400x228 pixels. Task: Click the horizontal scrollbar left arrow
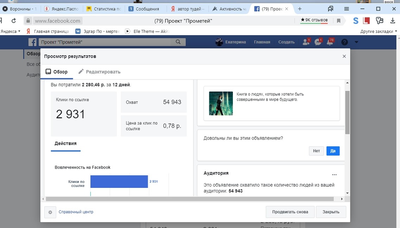click(43, 199)
